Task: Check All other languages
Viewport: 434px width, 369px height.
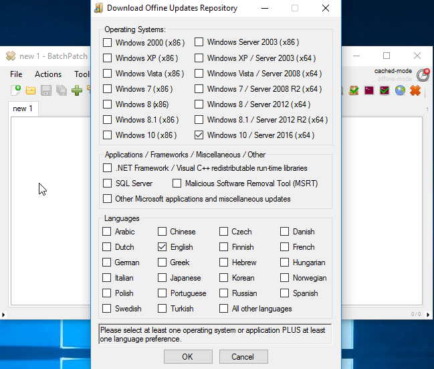Action: tap(223, 308)
